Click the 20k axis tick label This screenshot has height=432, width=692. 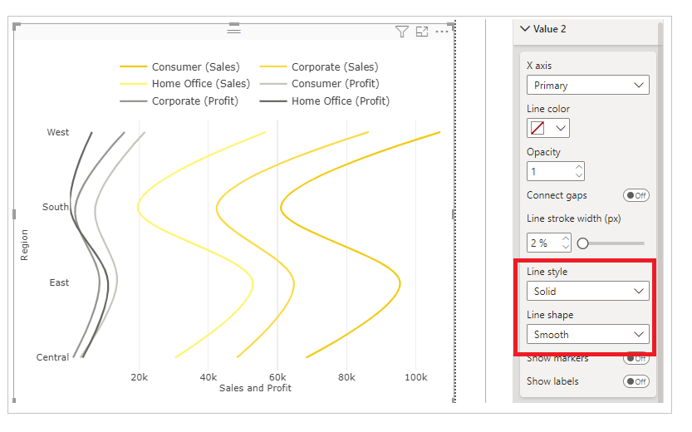pyautogui.click(x=139, y=377)
